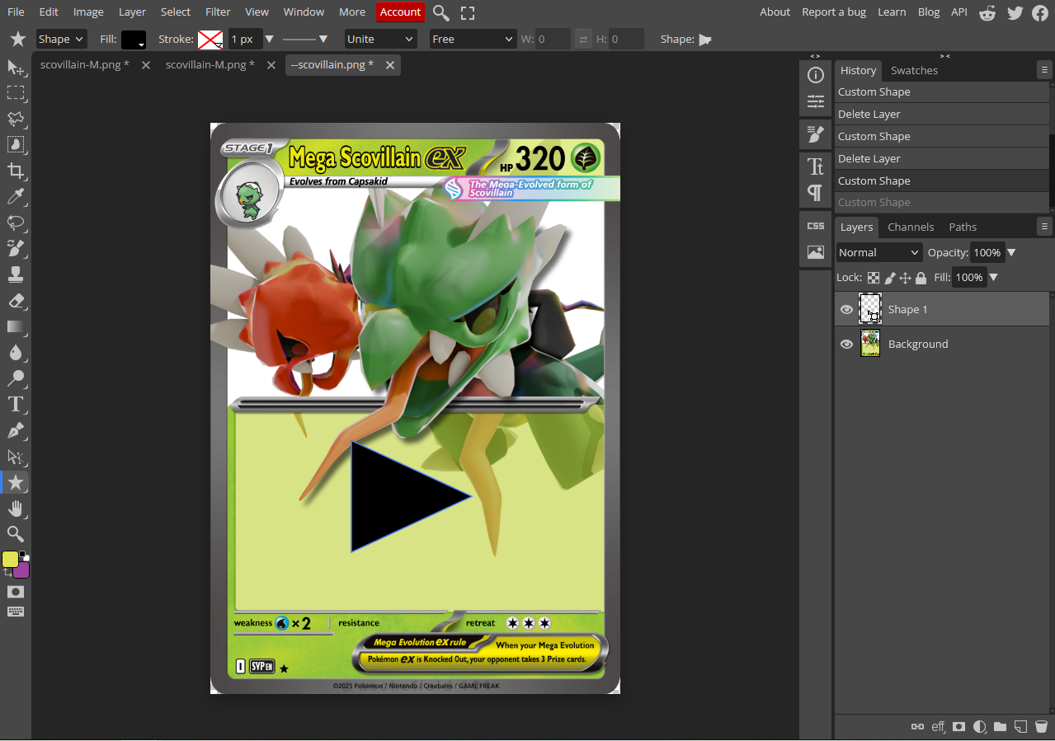Select the Delete Layer history state above last
The height and width of the screenshot is (741, 1055).
point(942,158)
